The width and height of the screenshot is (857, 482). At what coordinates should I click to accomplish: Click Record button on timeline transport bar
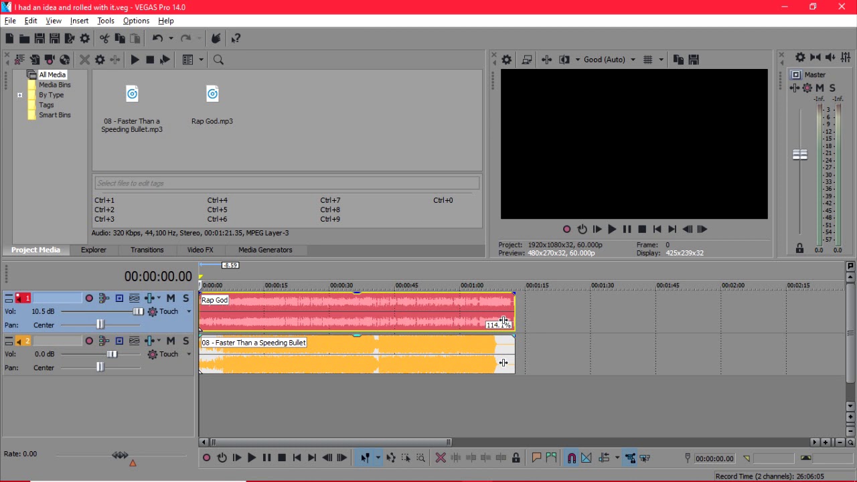(207, 458)
